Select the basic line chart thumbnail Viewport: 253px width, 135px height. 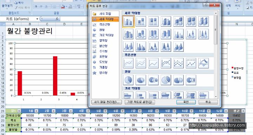[x=128, y=63]
